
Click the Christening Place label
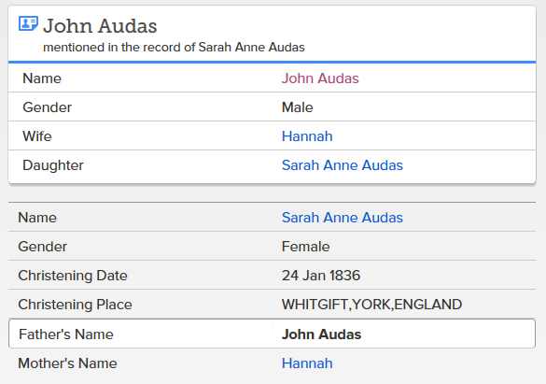tap(75, 305)
